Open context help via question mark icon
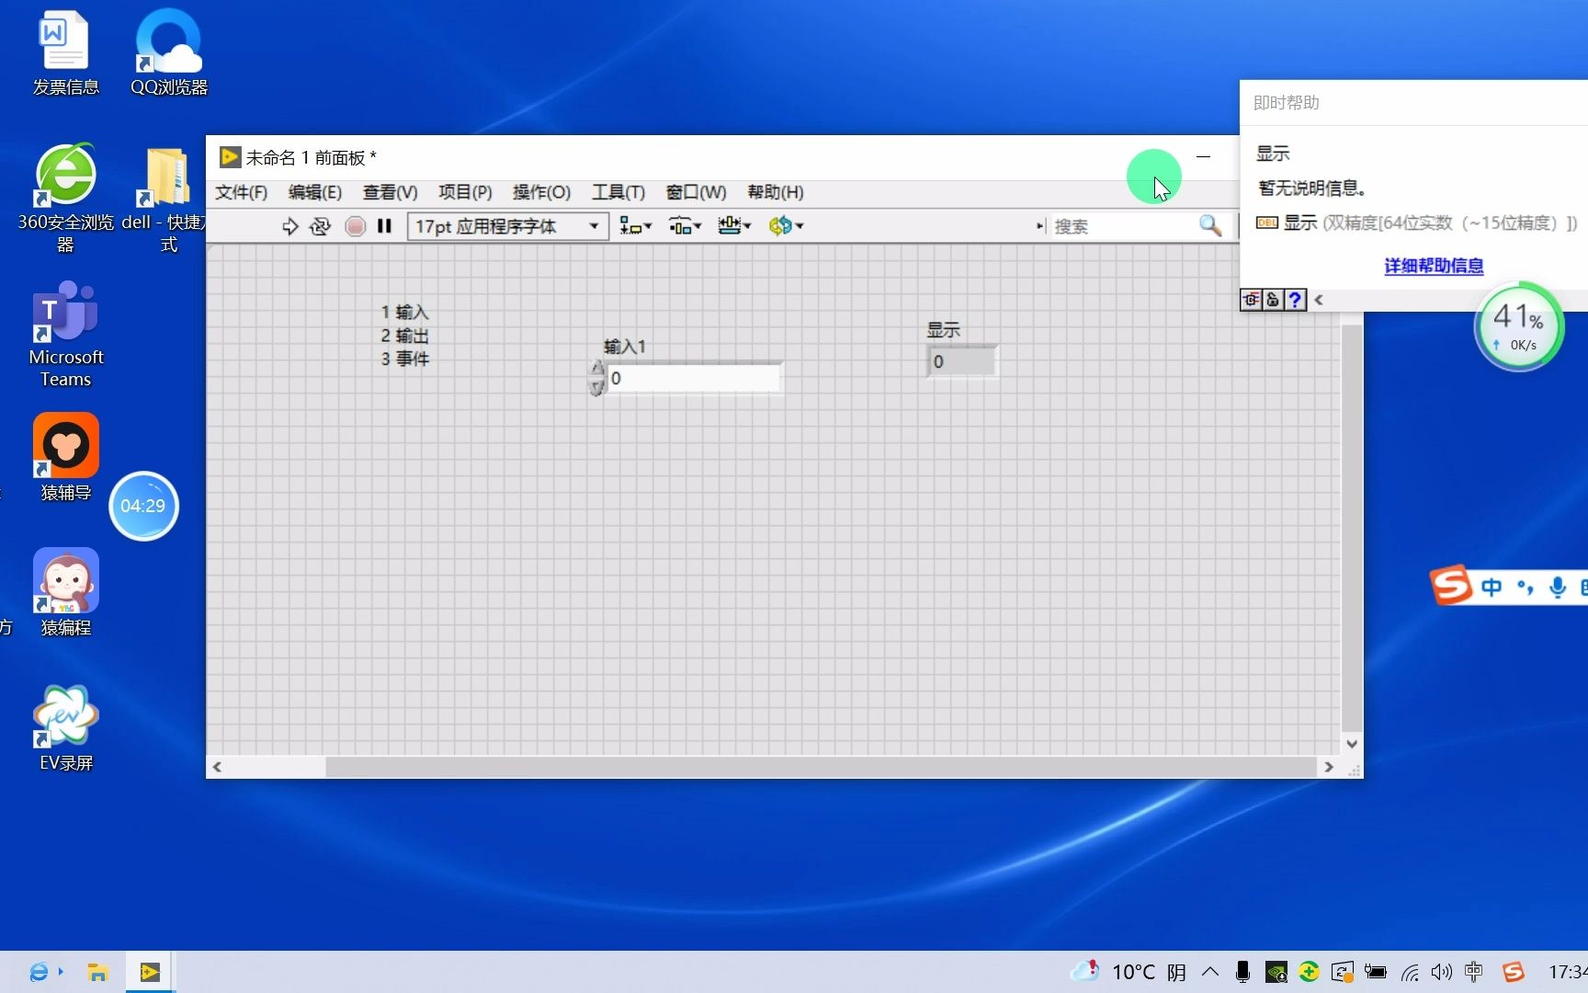 pyautogui.click(x=1295, y=300)
